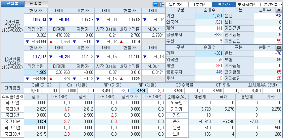This screenshot has height=138, width=283.
Task: Click the -0.04 change value
Action: (64, 20)
